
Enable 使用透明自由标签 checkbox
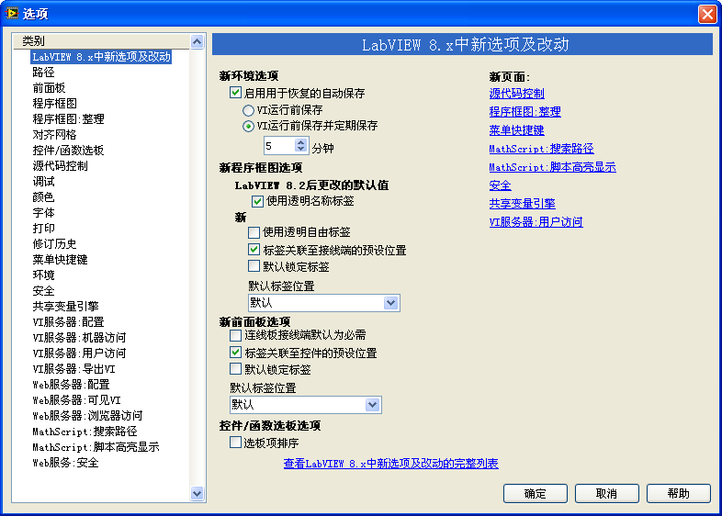254,232
